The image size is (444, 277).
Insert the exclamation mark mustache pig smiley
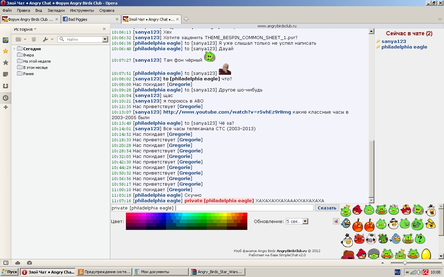pyautogui.click(x=408, y=239)
